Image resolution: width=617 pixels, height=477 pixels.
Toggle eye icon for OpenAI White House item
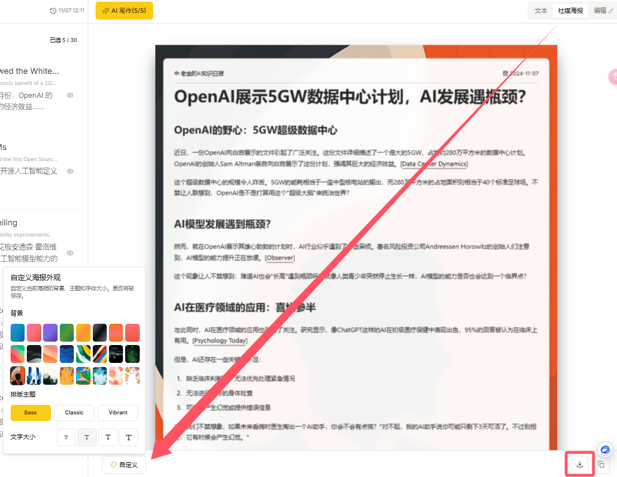click(x=70, y=95)
